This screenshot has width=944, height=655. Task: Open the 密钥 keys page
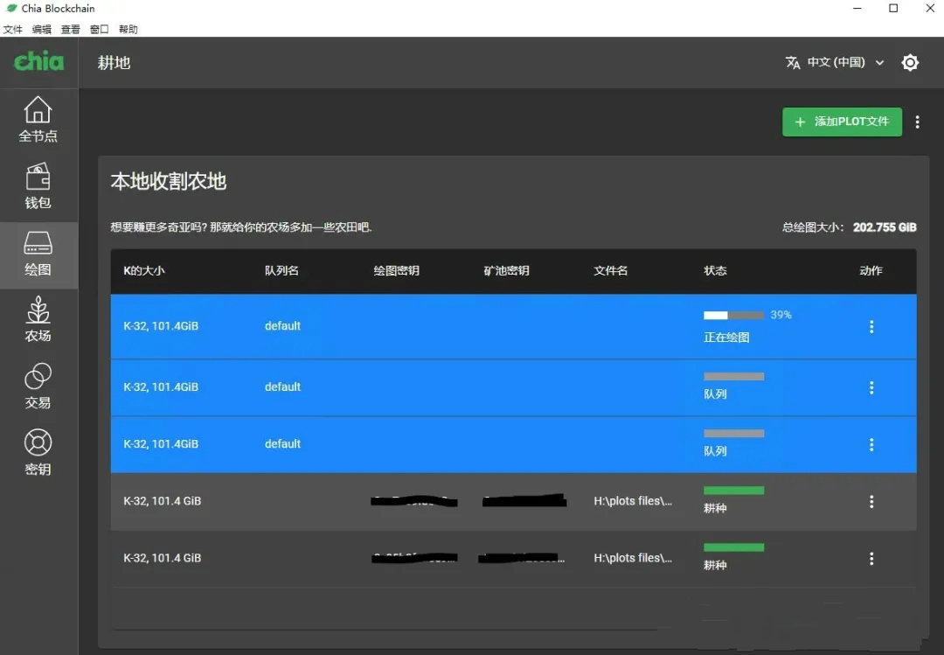(x=38, y=453)
